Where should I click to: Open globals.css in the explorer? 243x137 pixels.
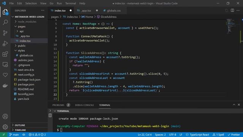tap(29, 55)
